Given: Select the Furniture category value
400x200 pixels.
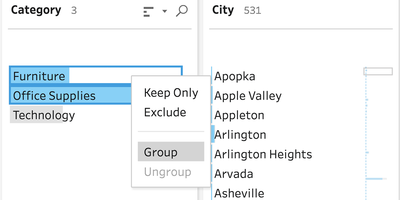Looking at the screenshot, I should [39, 76].
